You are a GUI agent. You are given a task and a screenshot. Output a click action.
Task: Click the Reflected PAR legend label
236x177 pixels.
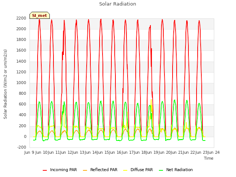(104, 170)
